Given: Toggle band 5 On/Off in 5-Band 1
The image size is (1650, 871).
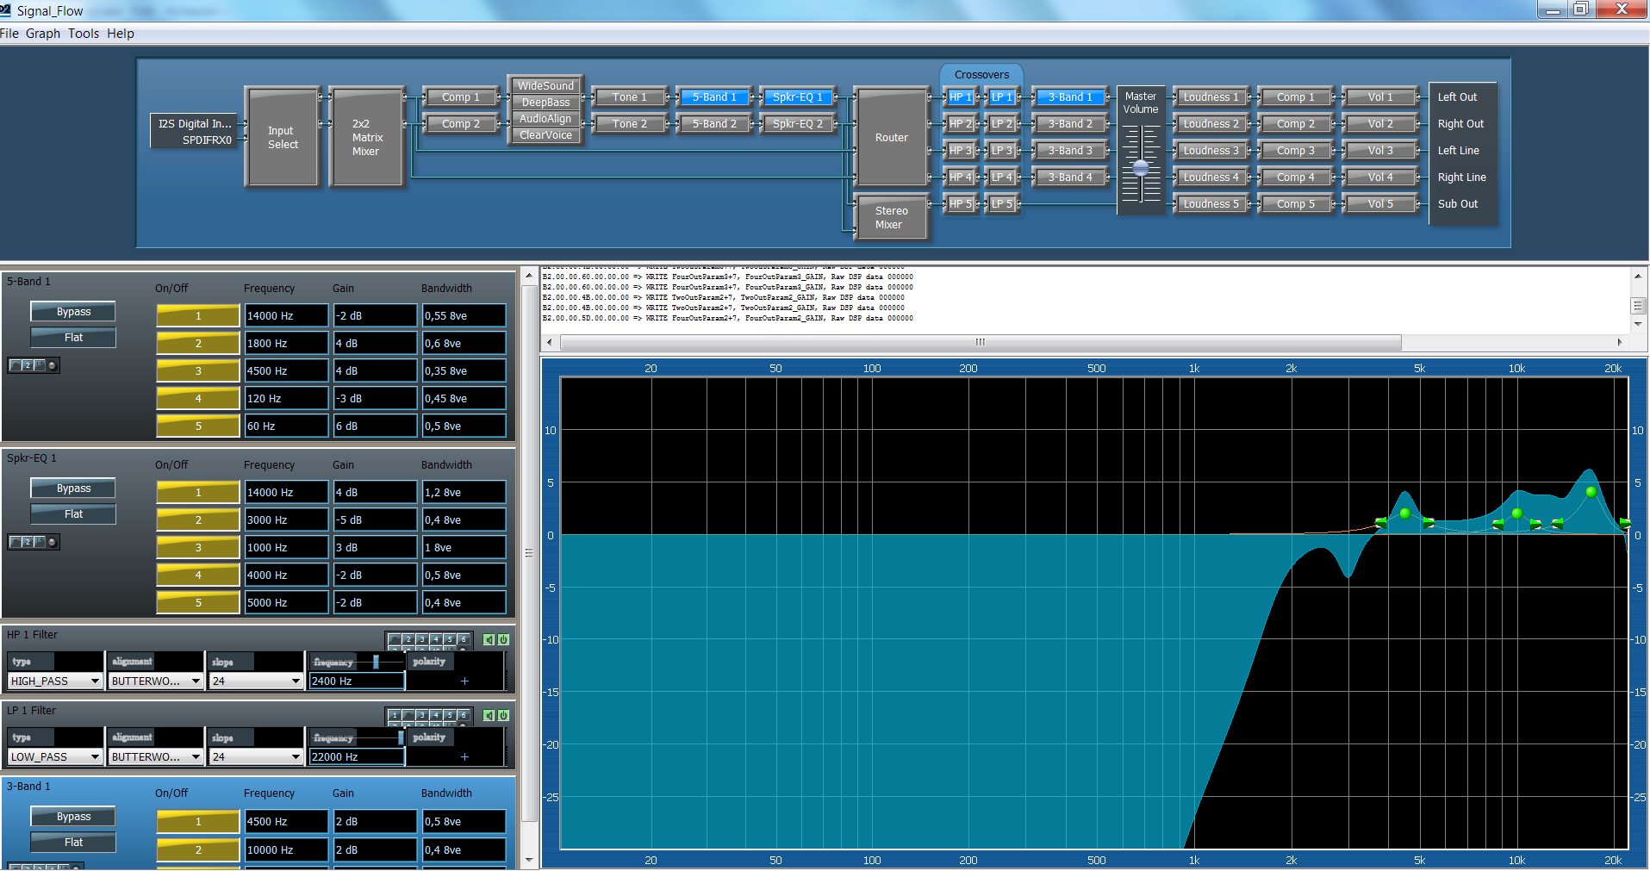Looking at the screenshot, I should pyautogui.click(x=197, y=426).
